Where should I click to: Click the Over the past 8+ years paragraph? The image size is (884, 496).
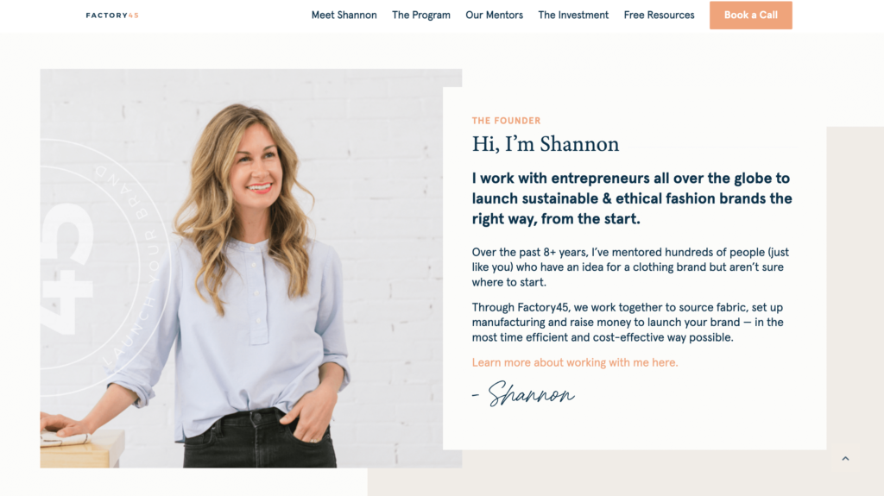[x=630, y=267]
